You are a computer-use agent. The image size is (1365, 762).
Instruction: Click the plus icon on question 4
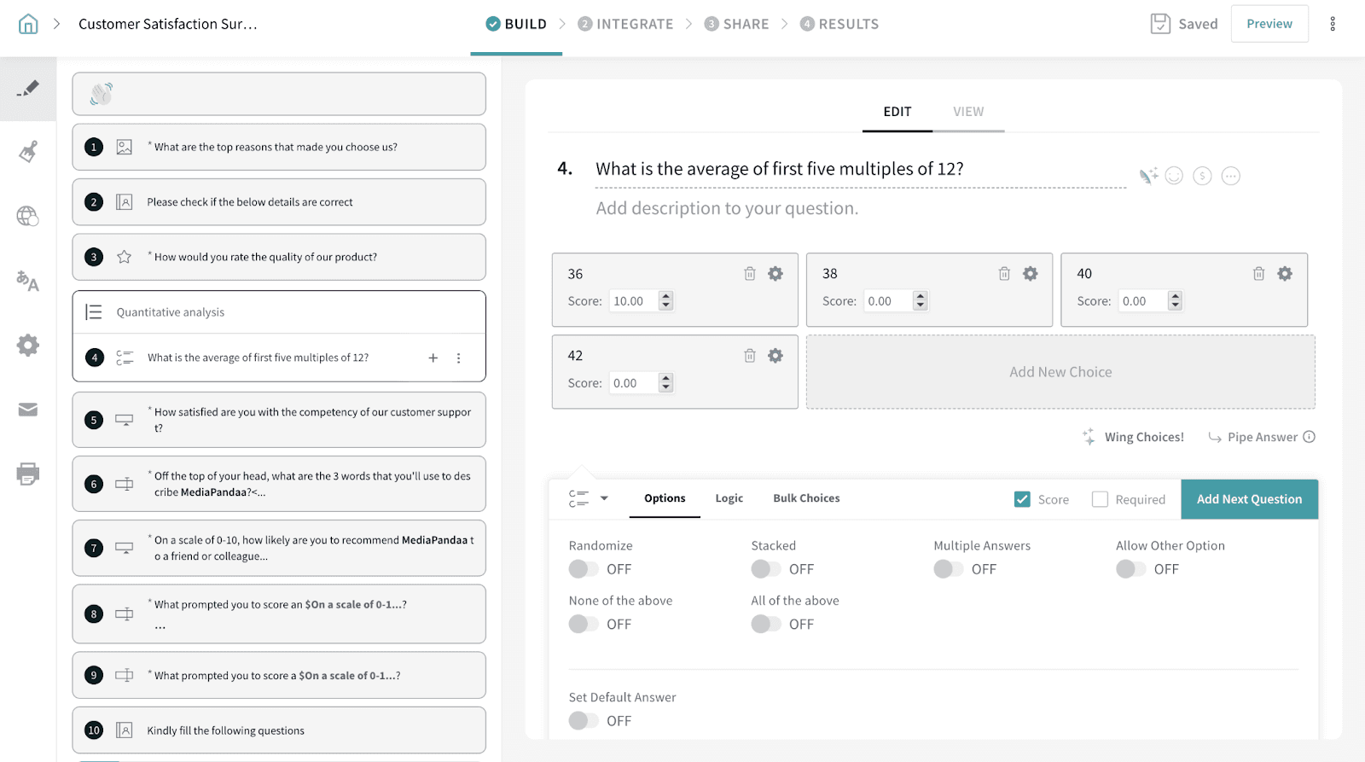coord(433,358)
